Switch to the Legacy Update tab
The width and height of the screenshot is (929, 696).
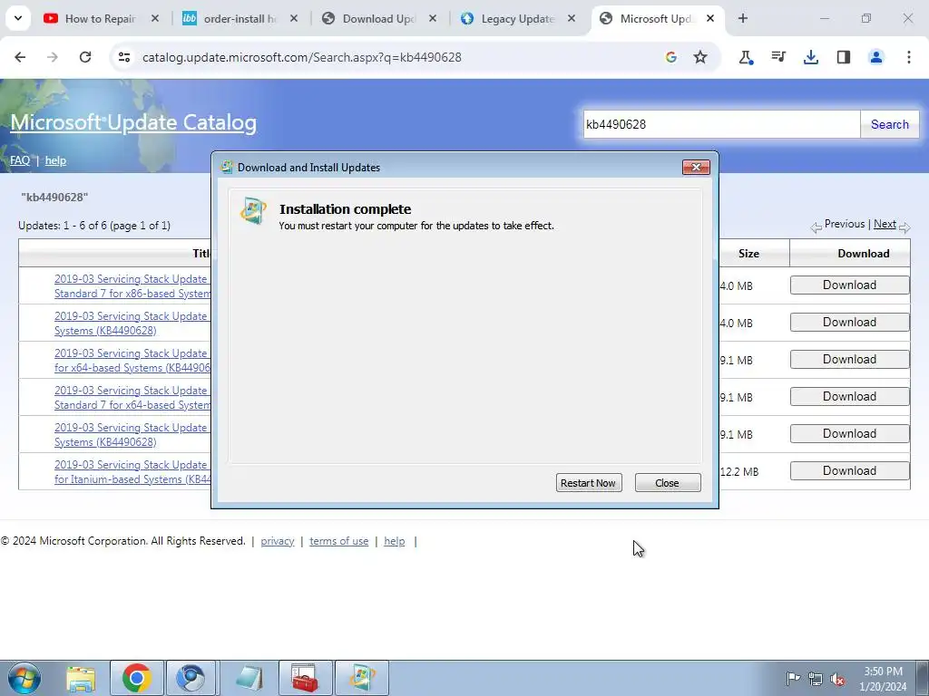coord(517,18)
